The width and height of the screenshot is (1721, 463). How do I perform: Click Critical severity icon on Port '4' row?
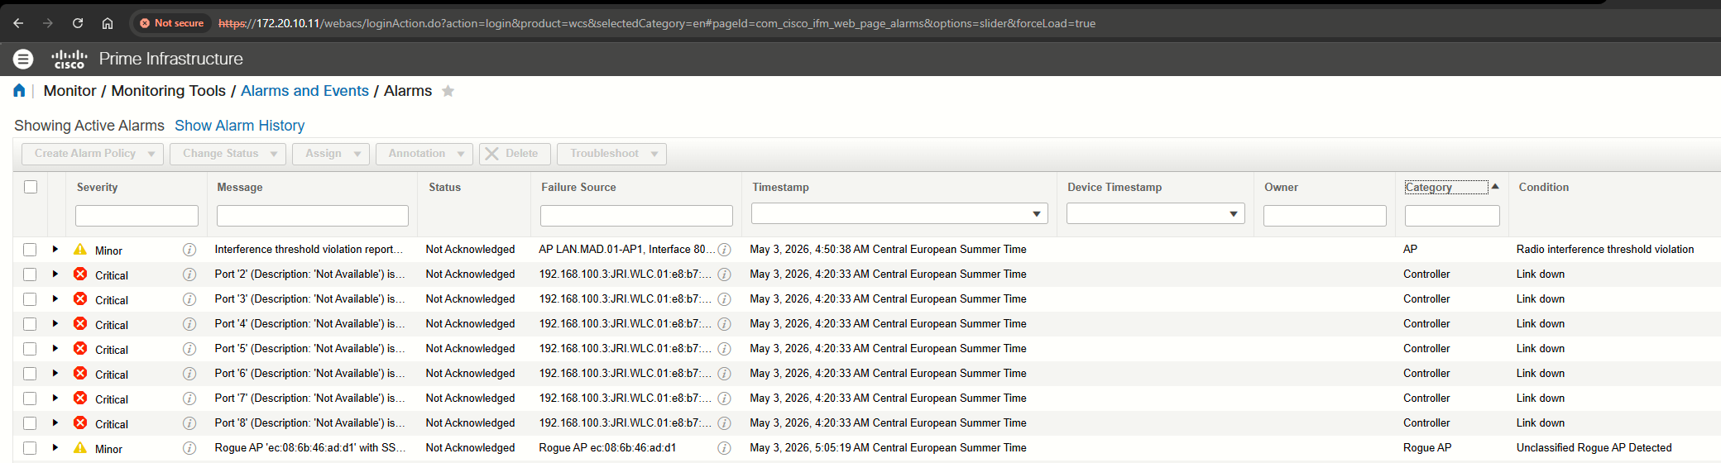(x=80, y=323)
